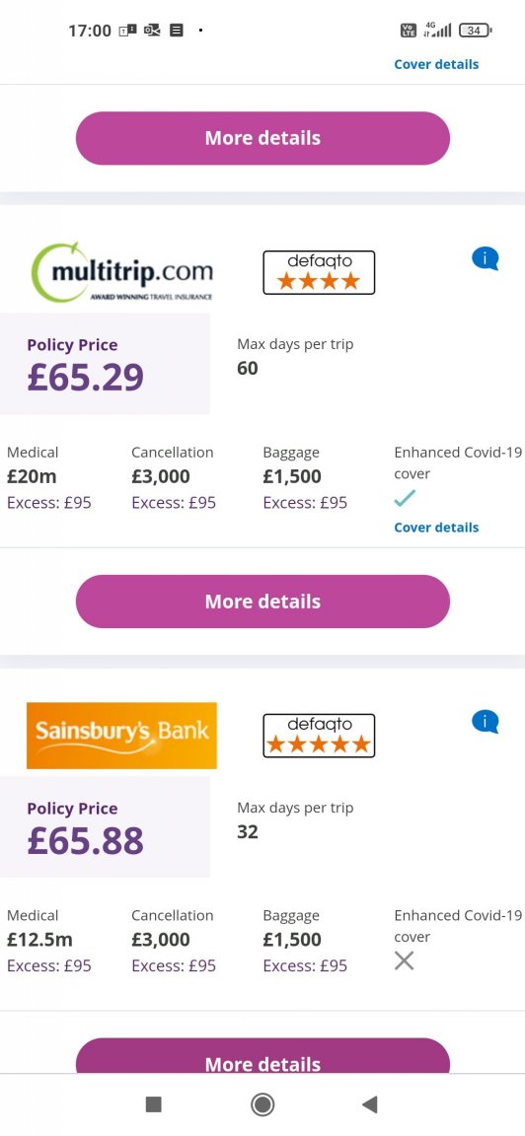The image size is (525, 1136).
Task: Open Cover details link under multitrip Covid cover
Action: (436, 528)
